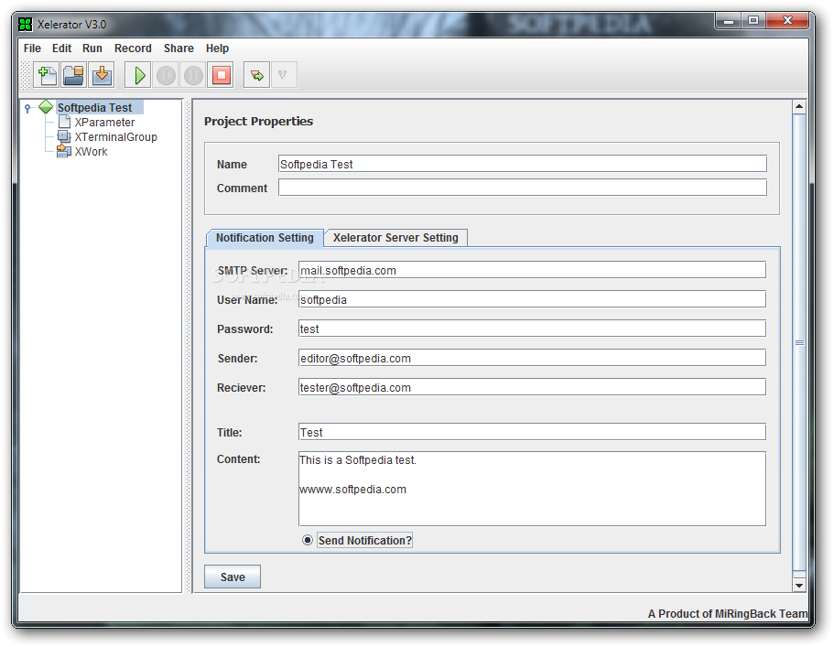Click the toolbar drag handle grip
Image resolution: width=834 pixels, height=647 pixels.
coord(25,75)
